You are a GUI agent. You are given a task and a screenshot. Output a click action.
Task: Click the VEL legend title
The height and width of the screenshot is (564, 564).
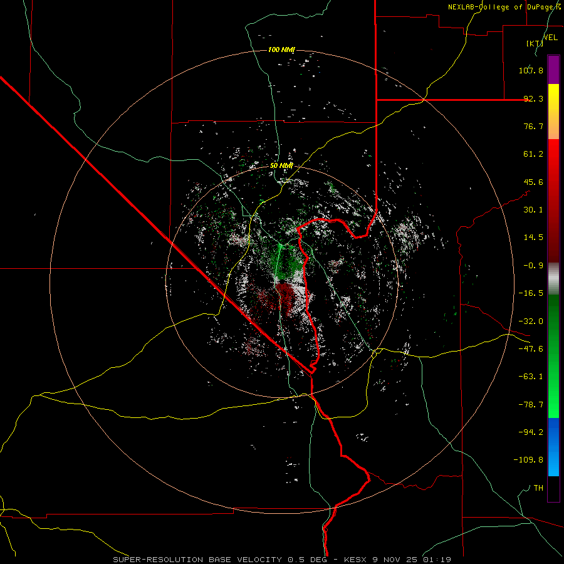550,38
